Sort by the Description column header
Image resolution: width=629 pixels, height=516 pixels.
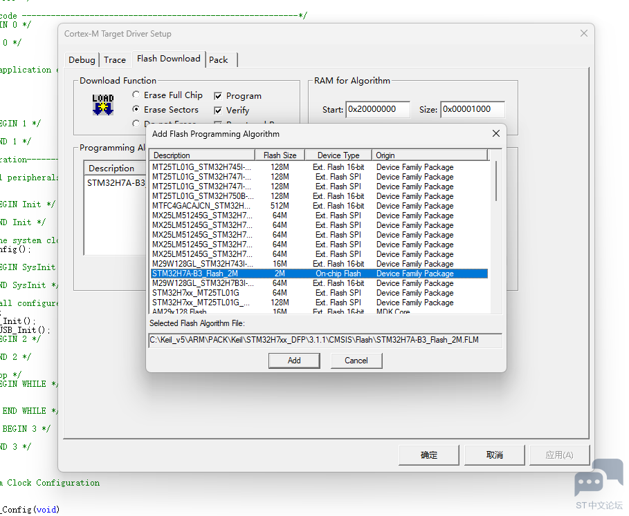(x=202, y=155)
